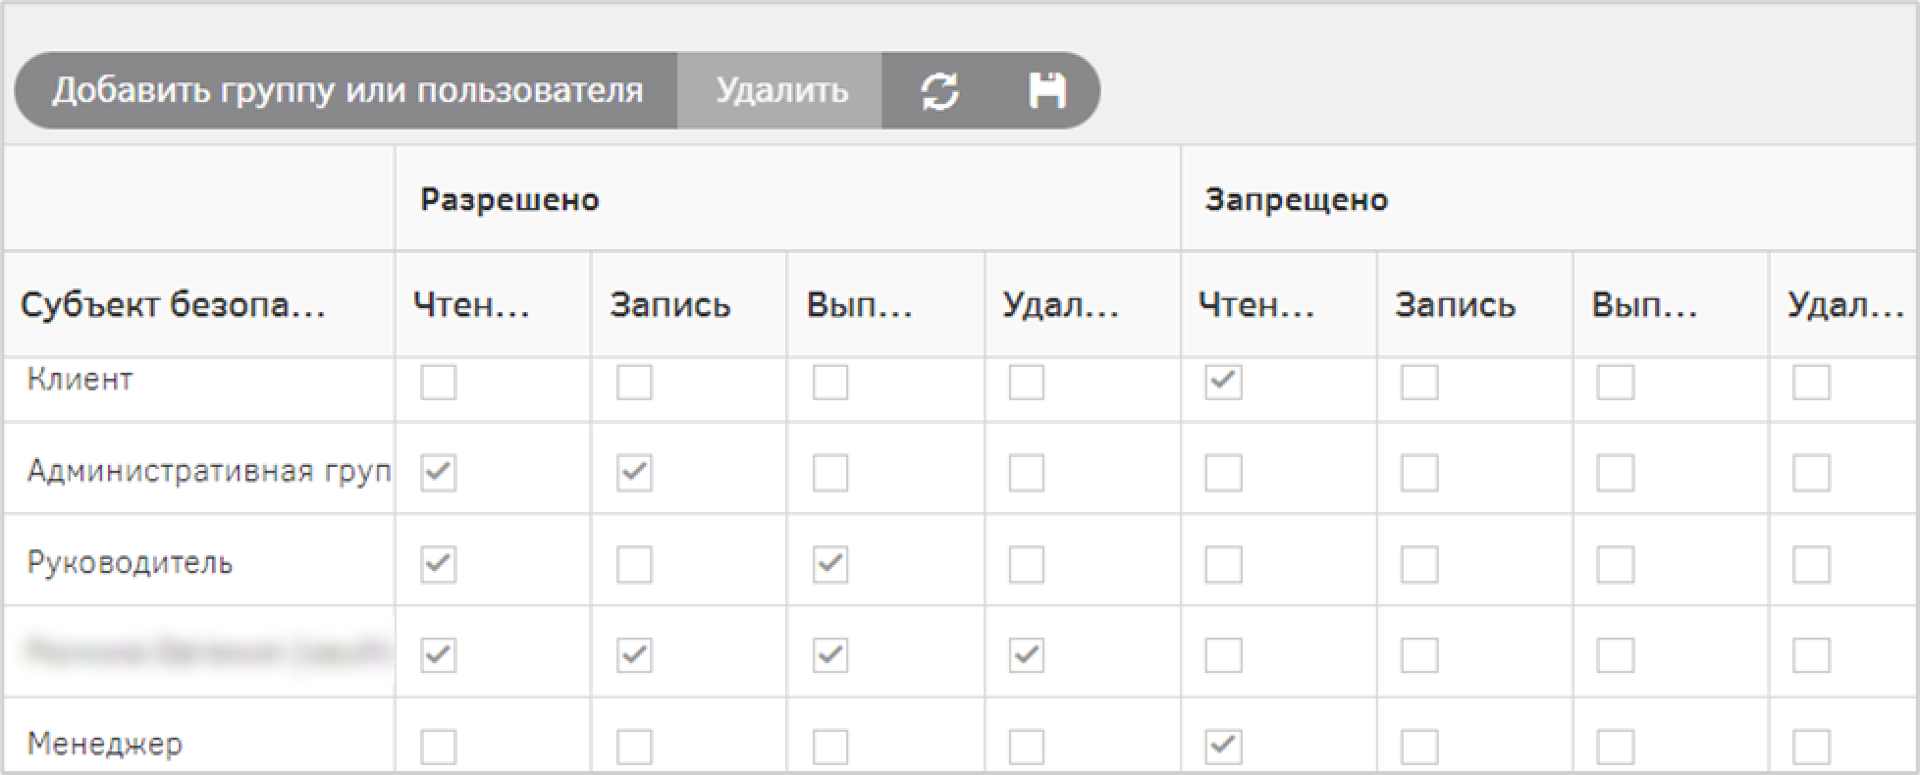Enable allowed Чтение for Клиент
Viewport: 1920px width, 775px height.
tap(438, 382)
